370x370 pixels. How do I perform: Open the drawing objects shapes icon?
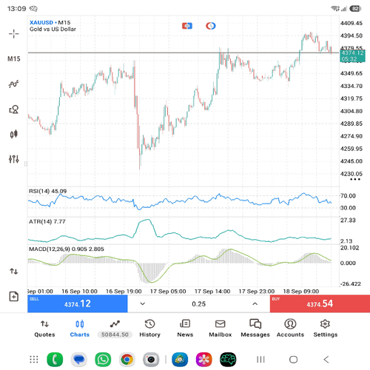pyautogui.click(x=14, y=110)
